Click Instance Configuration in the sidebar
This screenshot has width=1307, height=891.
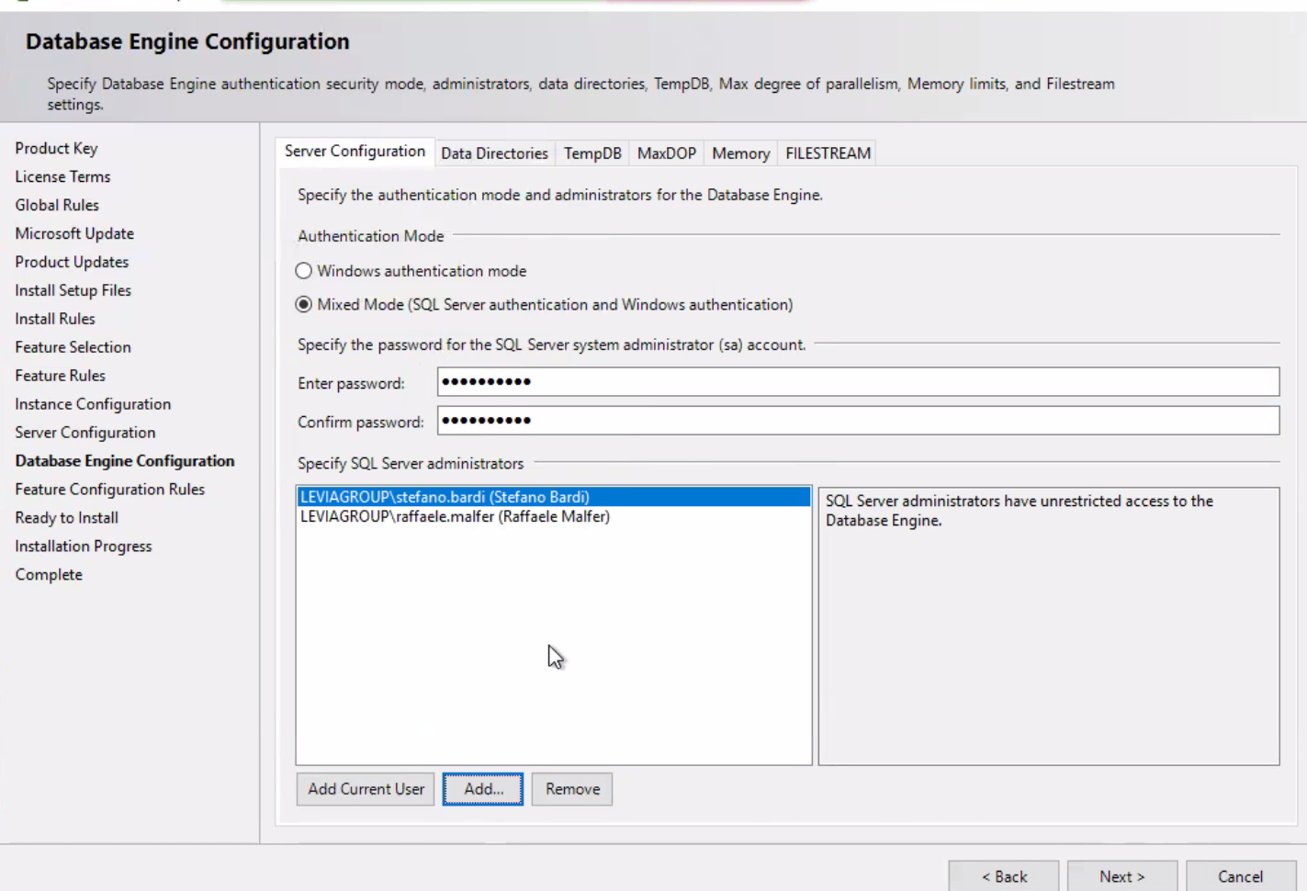coord(93,404)
